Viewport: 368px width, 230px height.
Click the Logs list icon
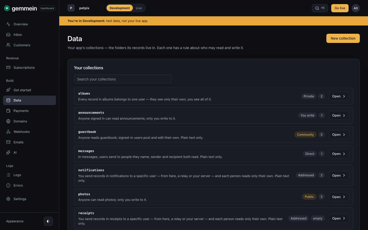click(x=8, y=175)
